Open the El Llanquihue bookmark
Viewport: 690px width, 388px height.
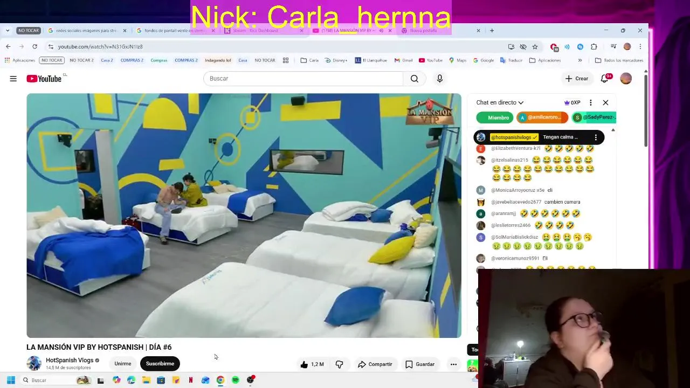(x=371, y=60)
